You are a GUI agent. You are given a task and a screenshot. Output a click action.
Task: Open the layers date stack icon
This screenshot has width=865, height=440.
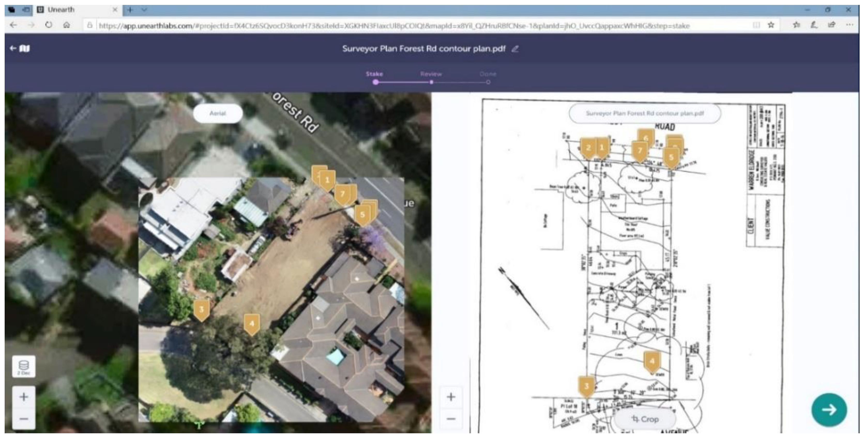pos(24,367)
